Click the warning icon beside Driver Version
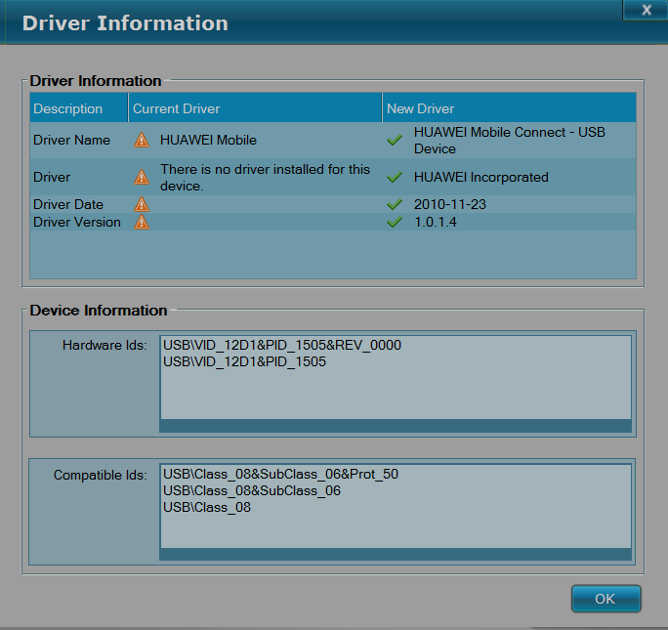Viewport: 668px width, 630px height. coord(142,222)
